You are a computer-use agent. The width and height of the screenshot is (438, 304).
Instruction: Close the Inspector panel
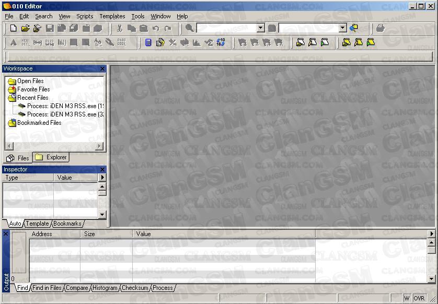[x=102, y=169]
